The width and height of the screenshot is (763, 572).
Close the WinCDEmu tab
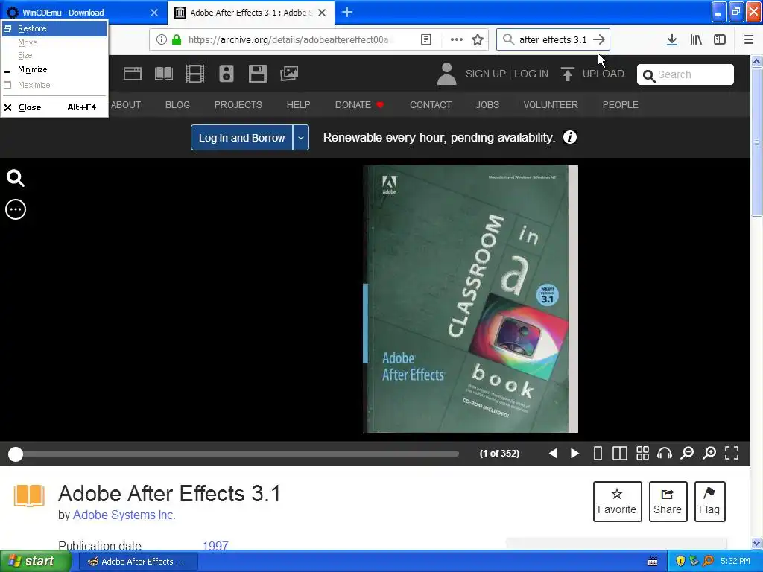click(154, 13)
